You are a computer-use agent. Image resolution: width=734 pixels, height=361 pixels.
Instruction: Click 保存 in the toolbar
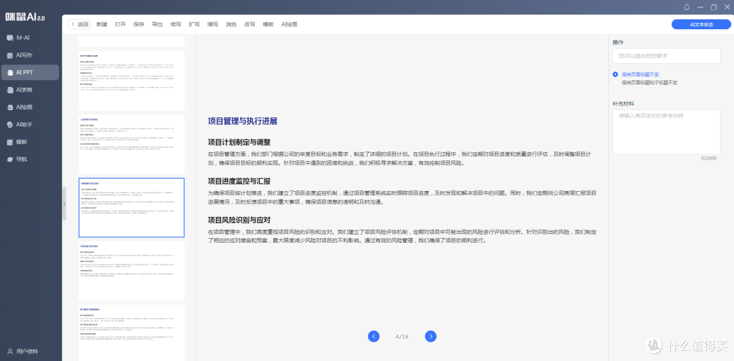tap(139, 24)
